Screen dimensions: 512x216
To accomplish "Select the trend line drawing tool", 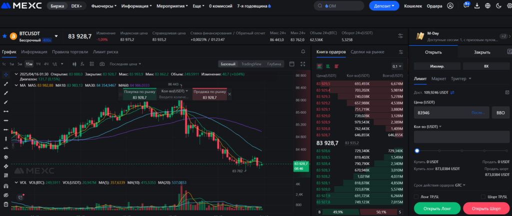I will (6, 84).
